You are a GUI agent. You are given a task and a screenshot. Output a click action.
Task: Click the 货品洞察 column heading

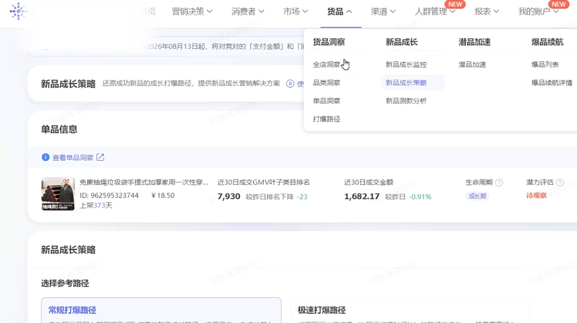pyautogui.click(x=329, y=42)
